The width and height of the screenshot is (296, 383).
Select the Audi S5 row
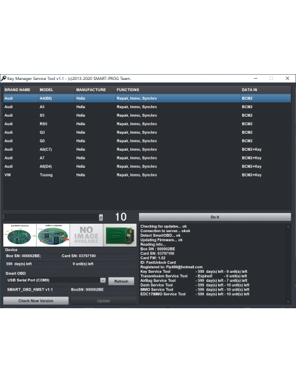[147, 115]
